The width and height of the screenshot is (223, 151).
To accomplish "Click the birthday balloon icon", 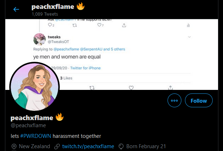I will coord(121,146).
